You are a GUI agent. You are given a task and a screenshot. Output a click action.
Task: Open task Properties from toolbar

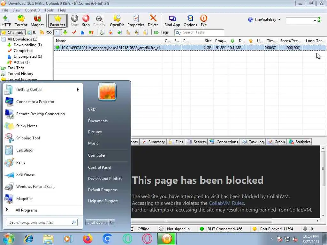[x=136, y=21]
